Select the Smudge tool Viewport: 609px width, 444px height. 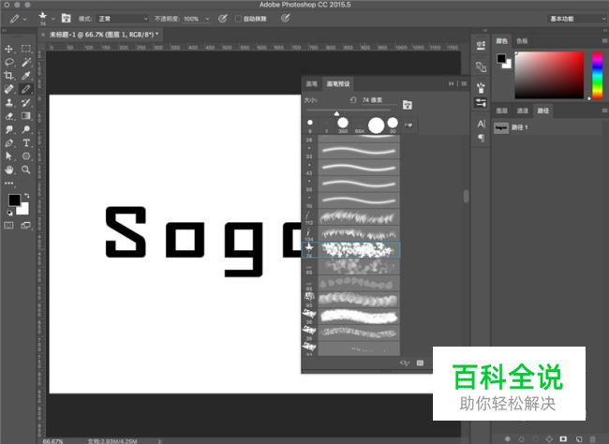click(8, 129)
